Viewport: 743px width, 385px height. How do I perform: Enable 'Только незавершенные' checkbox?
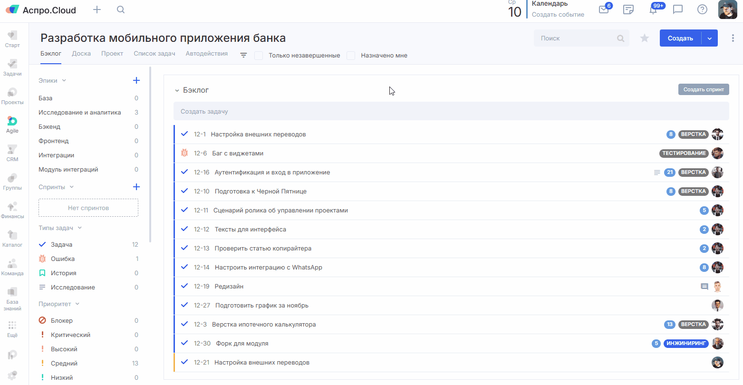tap(259, 56)
